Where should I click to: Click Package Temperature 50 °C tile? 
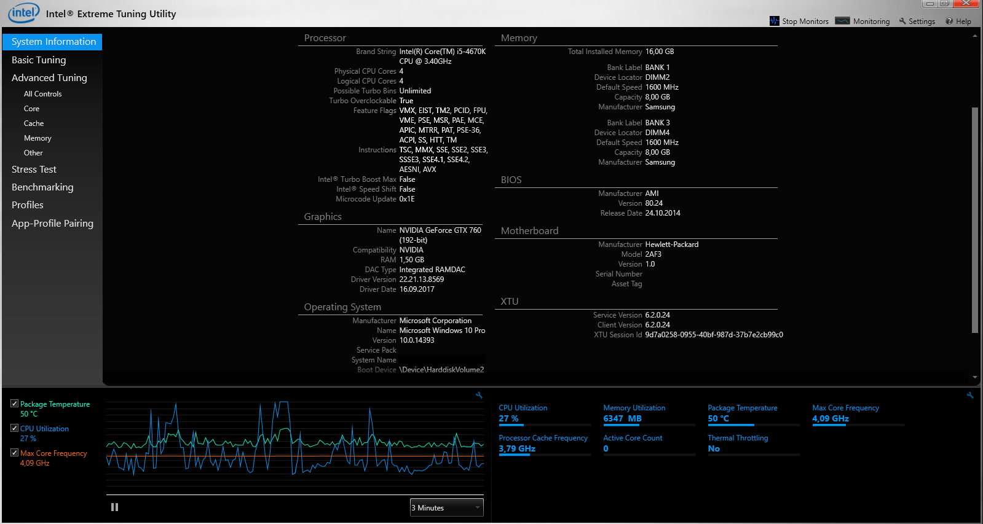click(x=753, y=413)
